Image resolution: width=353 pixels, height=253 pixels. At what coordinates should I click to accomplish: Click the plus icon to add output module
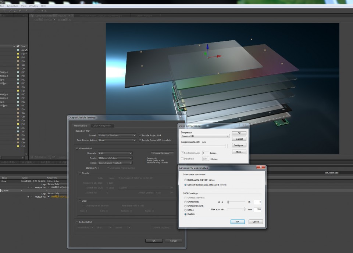click(x=29, y=197)
